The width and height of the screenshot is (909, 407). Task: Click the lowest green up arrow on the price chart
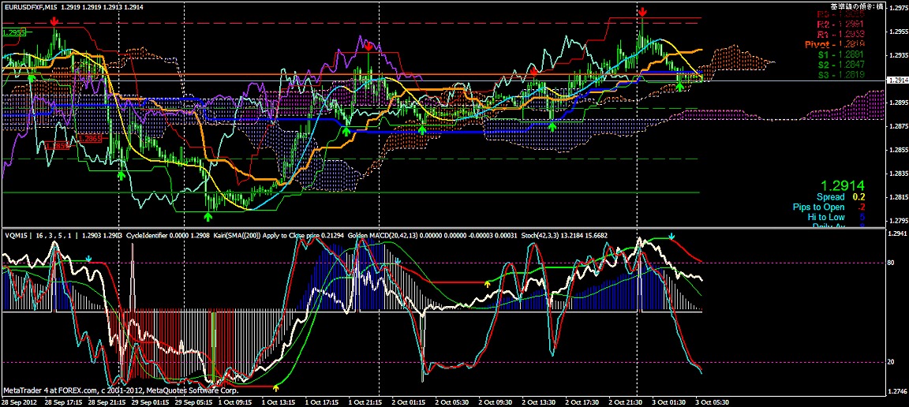click(x=208, y=216)
